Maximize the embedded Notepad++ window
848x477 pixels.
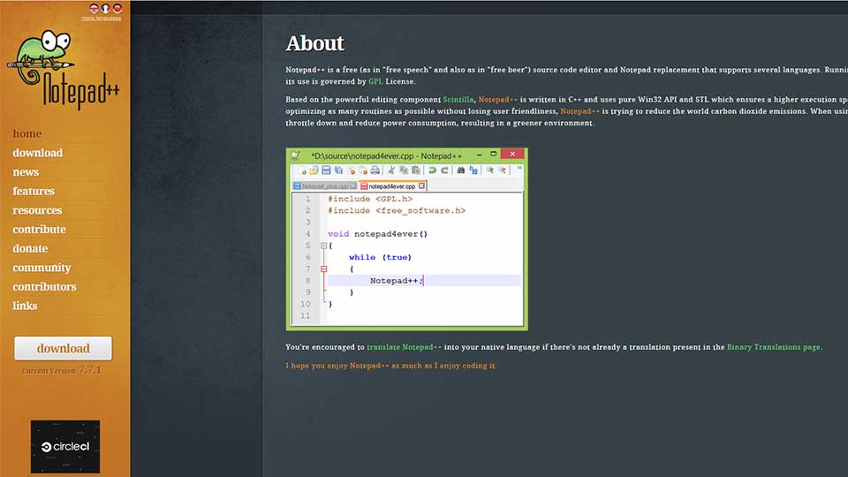pyautogui.click(x=493, y=154)
